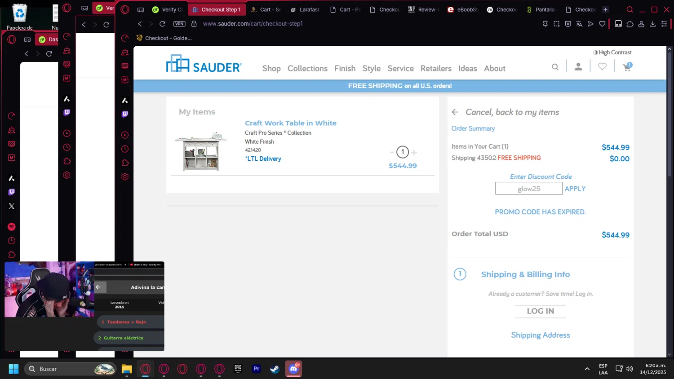Reload the sauder.com page
This screenshot has height=379, width=674.
tap(162, 24)
